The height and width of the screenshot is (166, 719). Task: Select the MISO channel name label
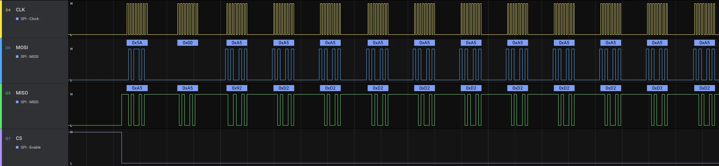[22, 93]
